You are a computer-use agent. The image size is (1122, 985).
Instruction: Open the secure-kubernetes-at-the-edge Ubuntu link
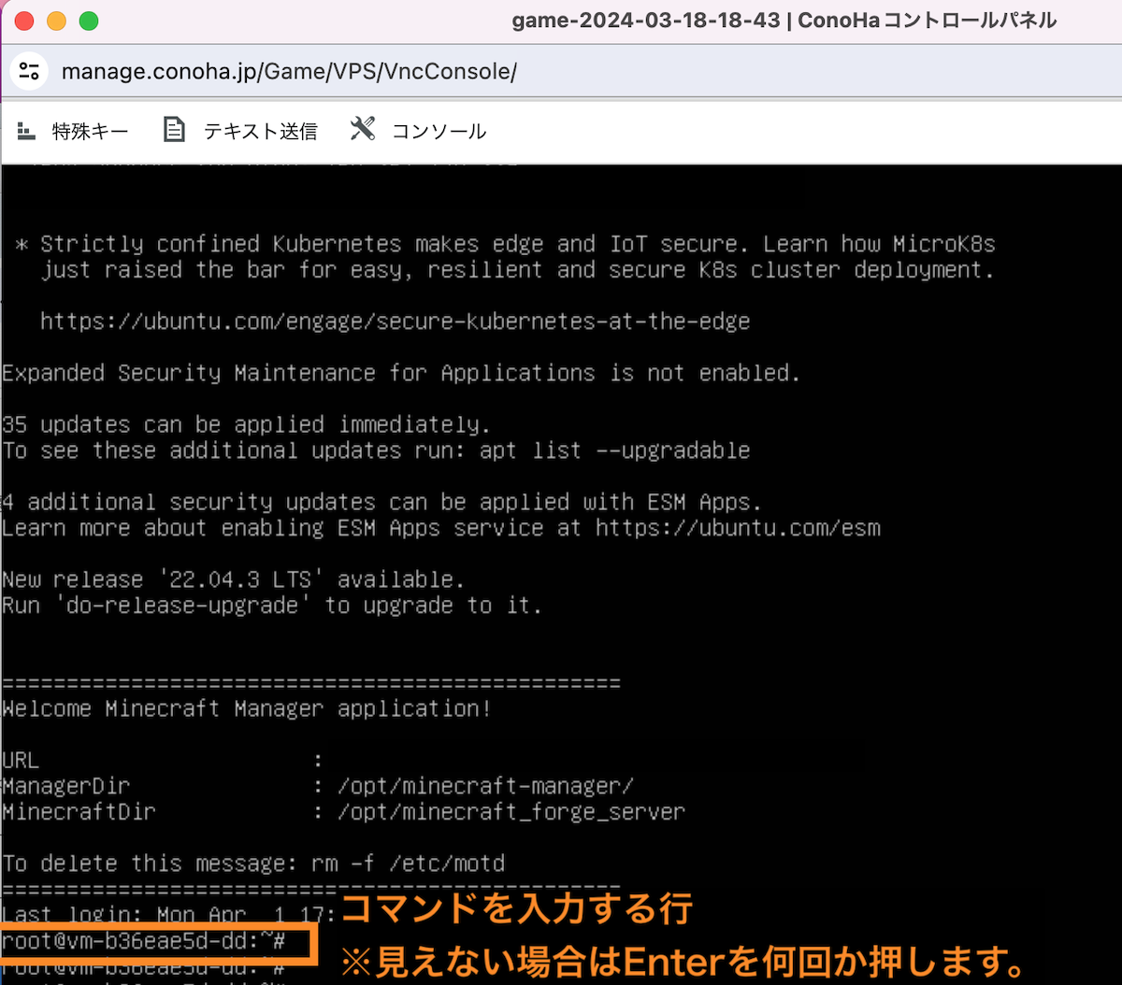(394, 321)
